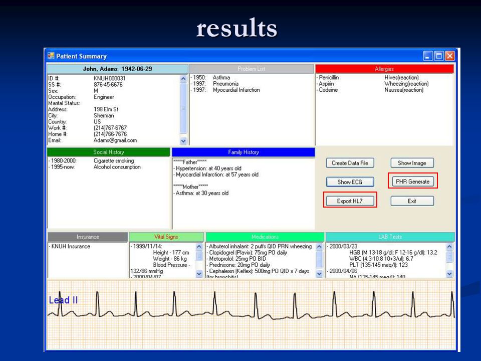Click the Show ECG button
481x361 pixels.
pyautogui.click(x=350, y=182)
